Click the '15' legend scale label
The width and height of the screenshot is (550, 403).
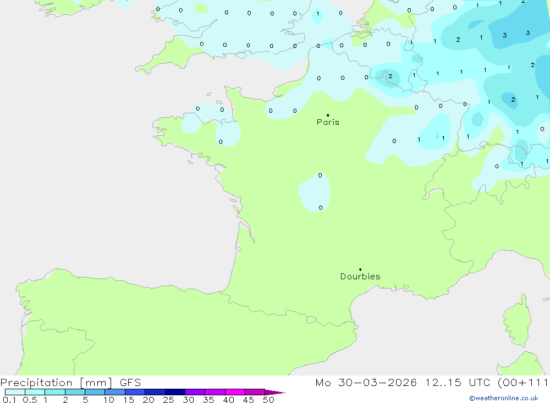[x=129, y=400]
